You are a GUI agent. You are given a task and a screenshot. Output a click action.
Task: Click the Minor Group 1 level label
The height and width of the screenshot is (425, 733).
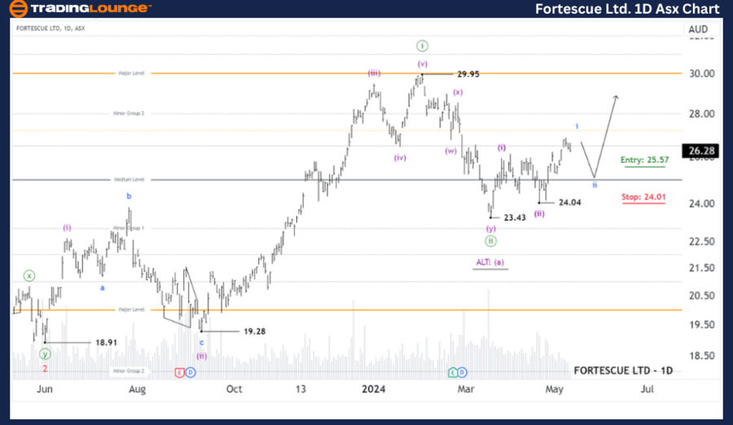pos(129,228)
